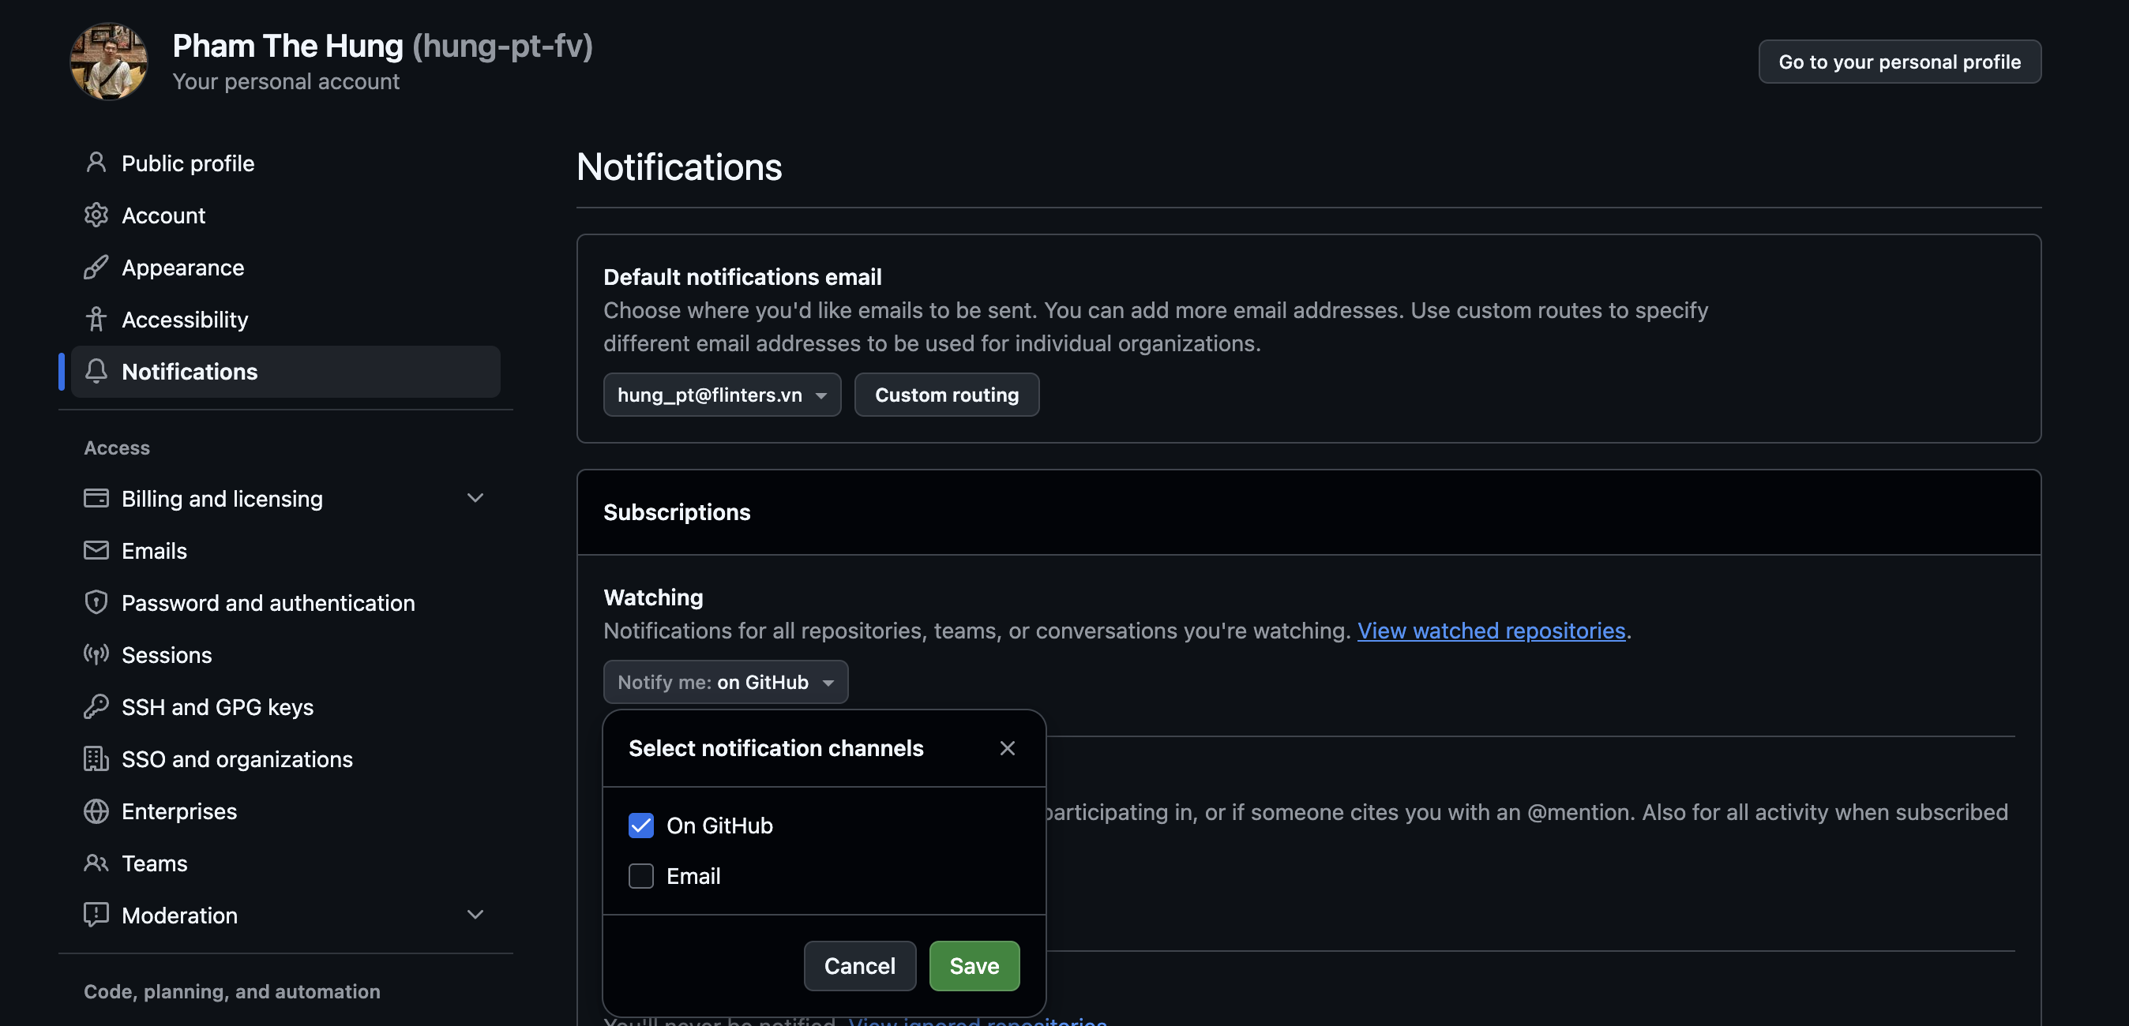Open the hung_pt@flinters.vn email dropdown
The height and width of the screenshot is (1026, 2129).
tap(722, 394)
